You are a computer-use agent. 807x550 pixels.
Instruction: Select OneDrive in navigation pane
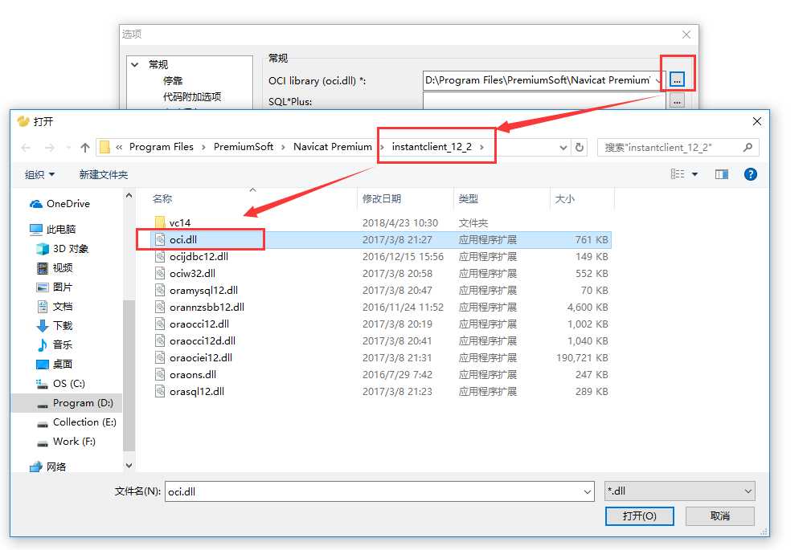59,204
